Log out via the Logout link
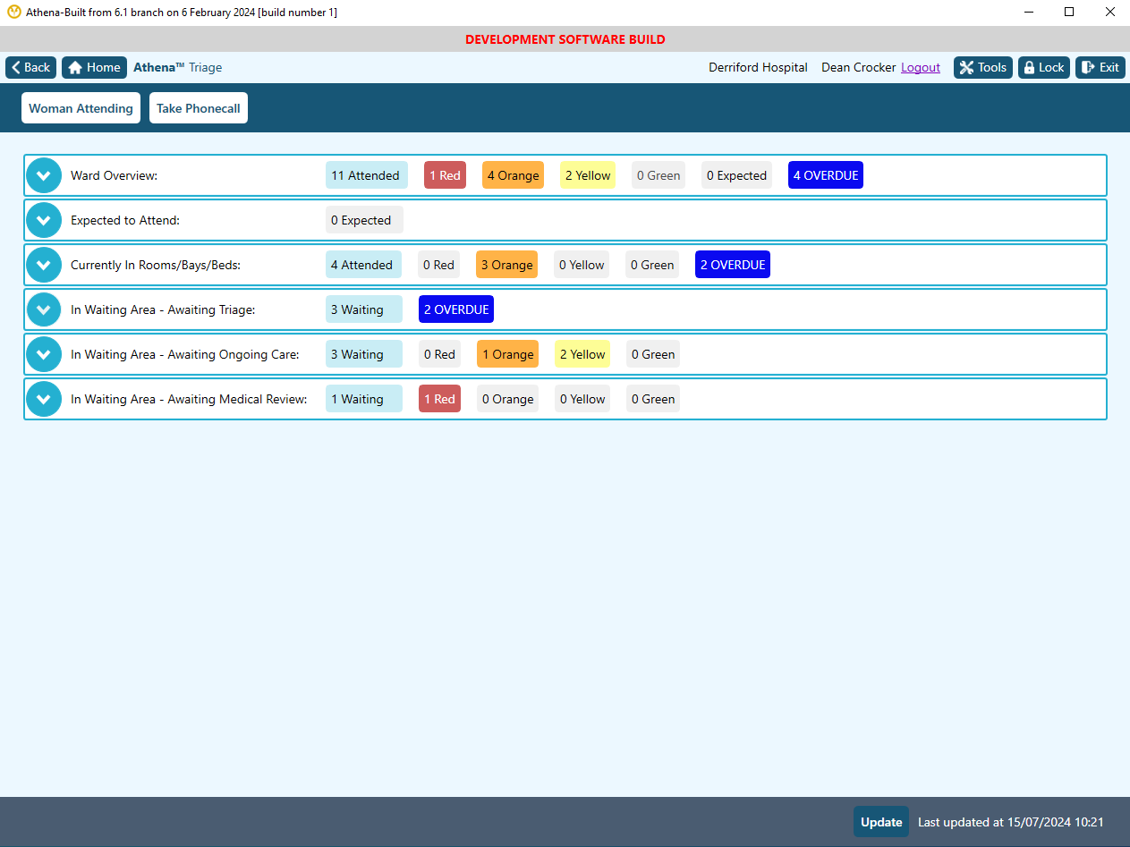 pyautogui.click(x=921, y=67)
